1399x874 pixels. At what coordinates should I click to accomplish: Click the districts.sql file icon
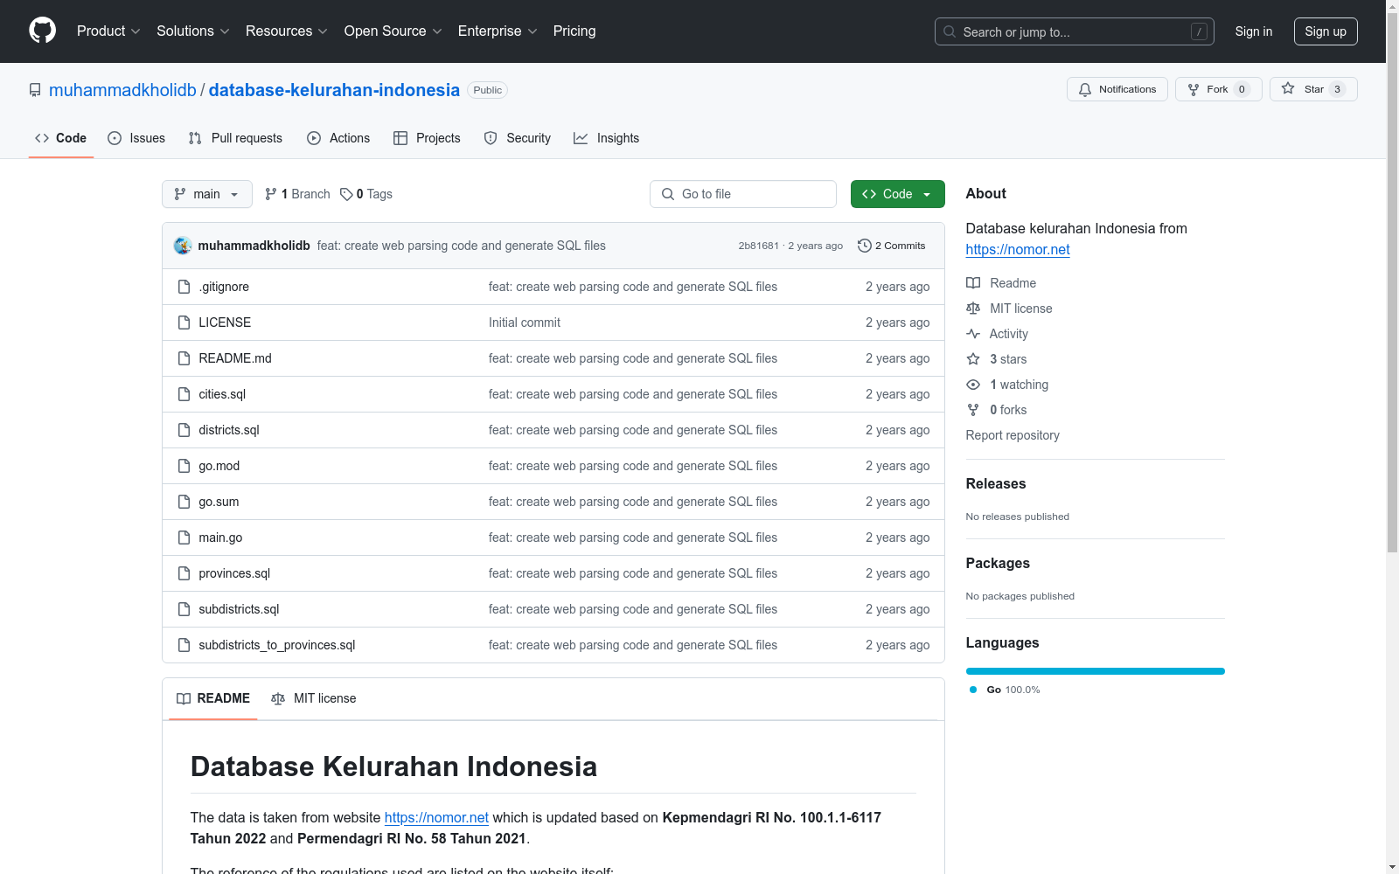[x=184, y=430]
